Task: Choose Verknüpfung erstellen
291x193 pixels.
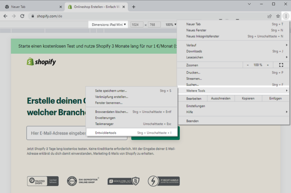Action: pos(132,97)
